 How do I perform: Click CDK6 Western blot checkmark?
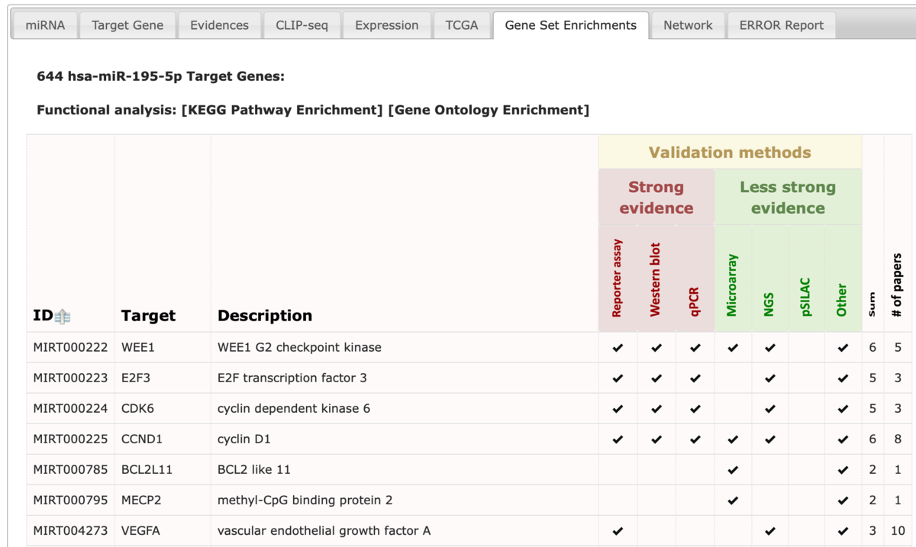coord(656,409)
